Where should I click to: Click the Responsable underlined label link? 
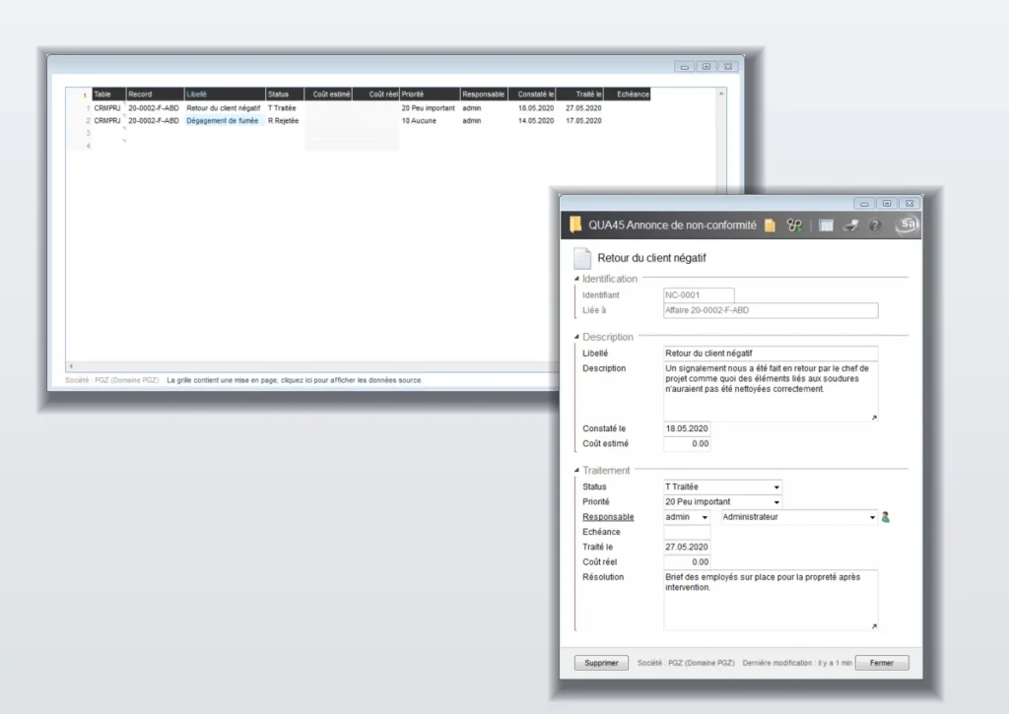[608, 516]
